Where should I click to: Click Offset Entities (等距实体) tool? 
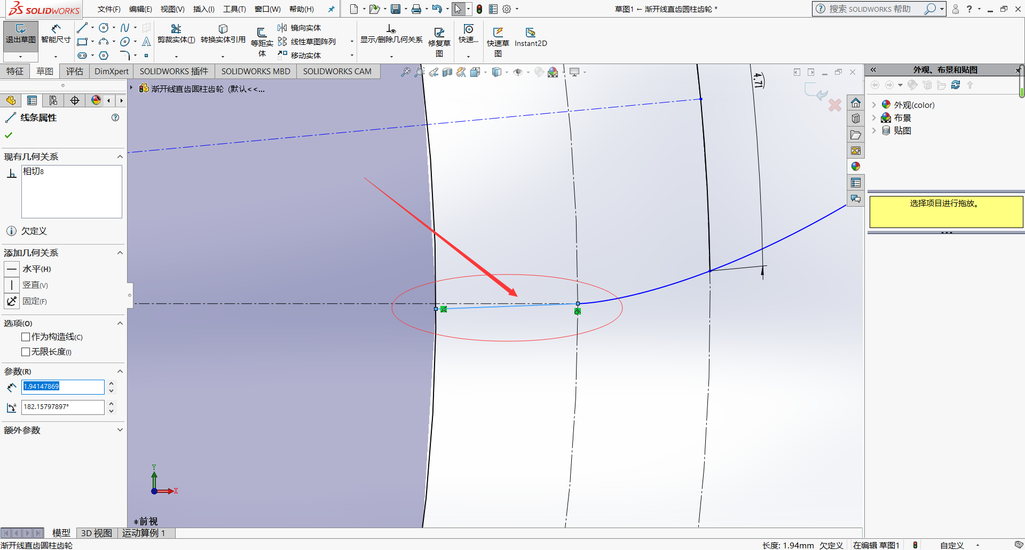click(262, 42)
